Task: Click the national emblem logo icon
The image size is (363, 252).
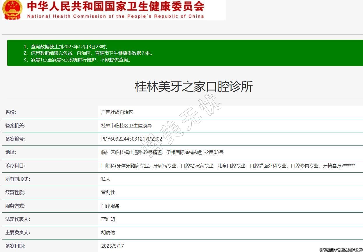Action: (12, 9)
